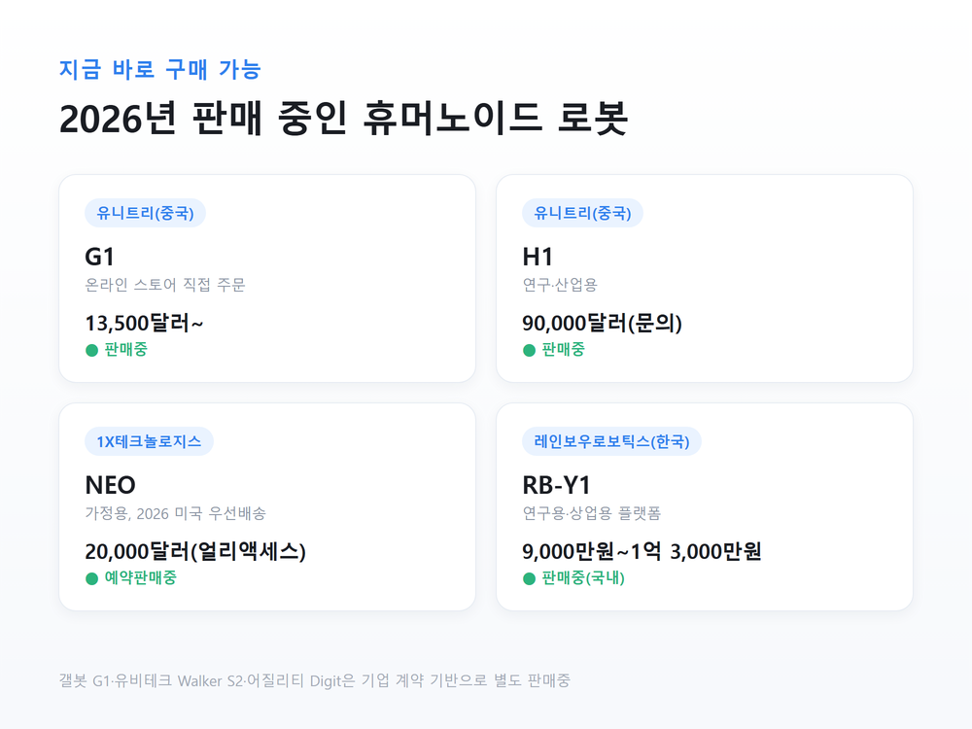Viewport: 972px width, 729px height.
Task: Click the footnote about 갤봇 G1 and Digit
Action: (314, 680)
